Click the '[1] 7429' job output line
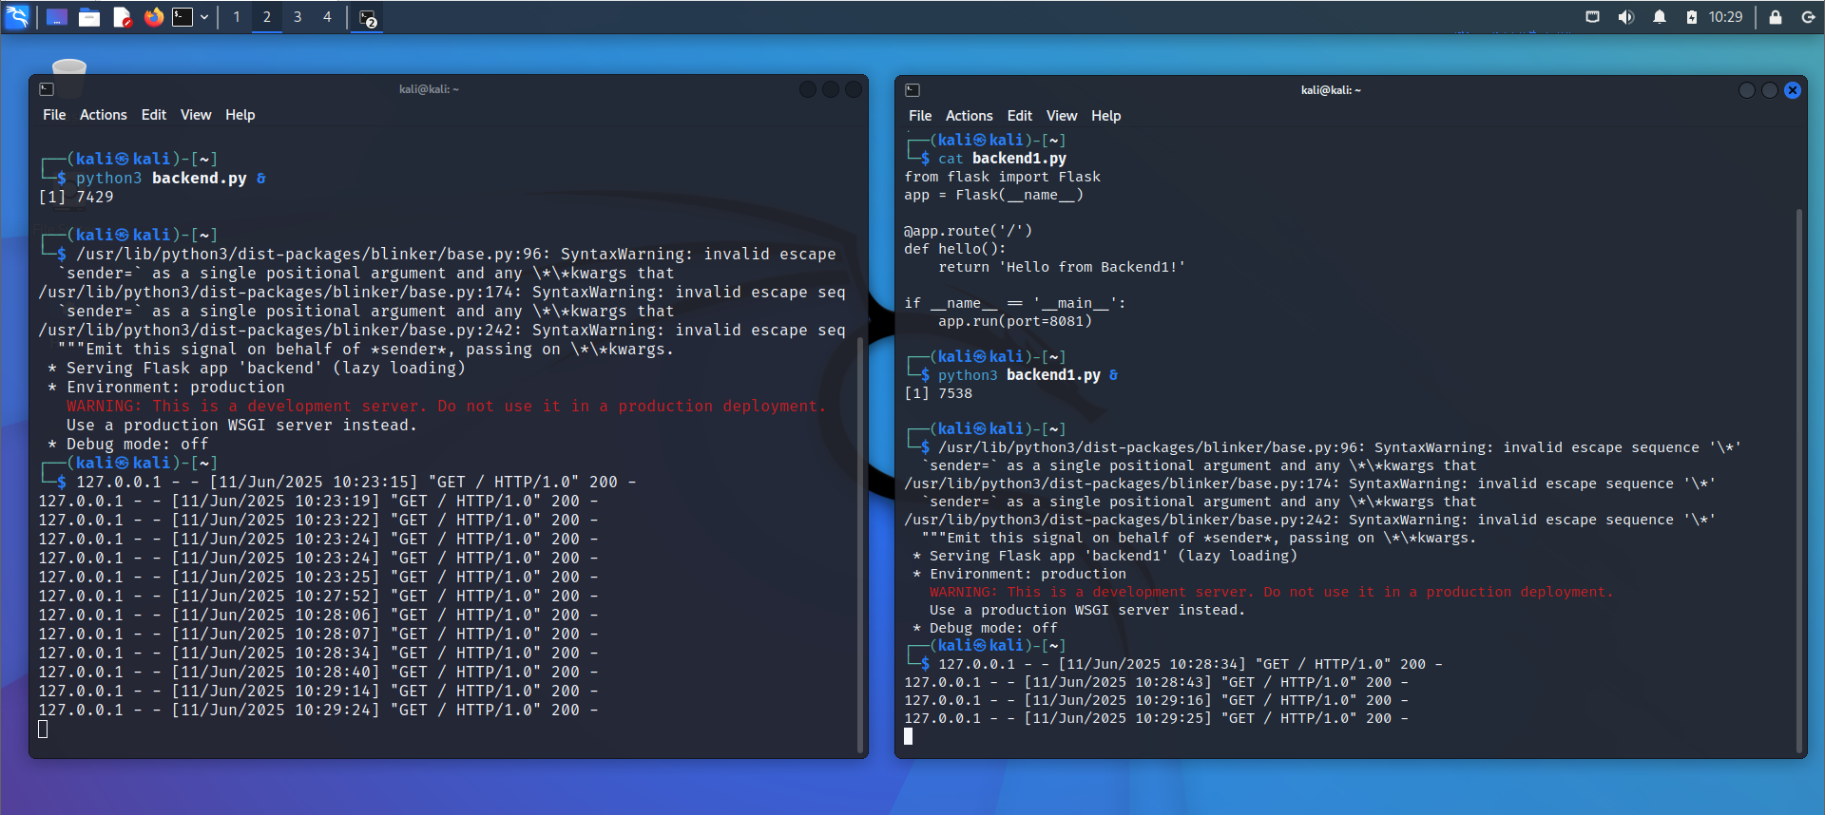Image resolution: width=1825 pixels, height=815 pixels. click(x=76, y=197)
